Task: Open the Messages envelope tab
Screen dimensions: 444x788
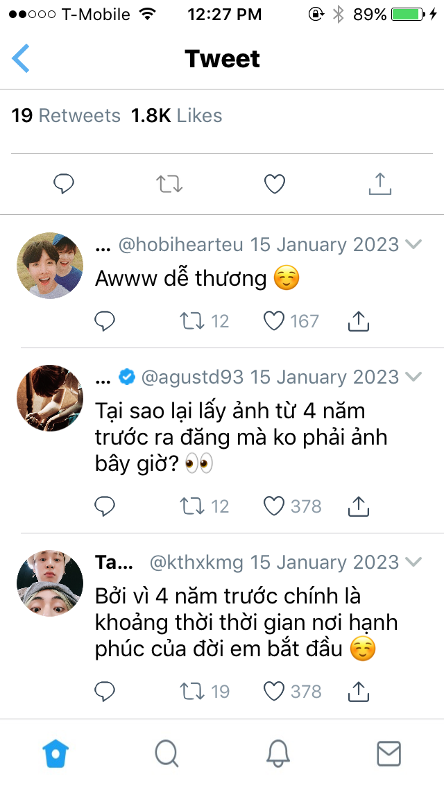Action: pyautogui.click(x=388, y=754)
